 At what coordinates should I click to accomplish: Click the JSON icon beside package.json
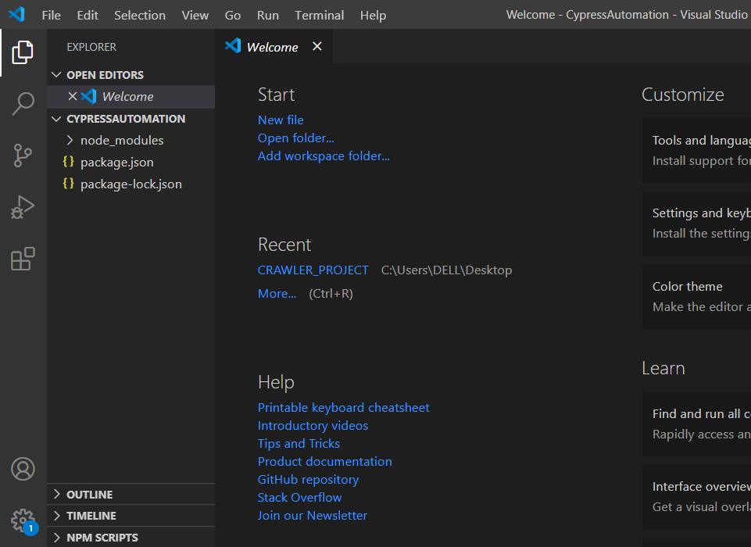click(69, 162)
